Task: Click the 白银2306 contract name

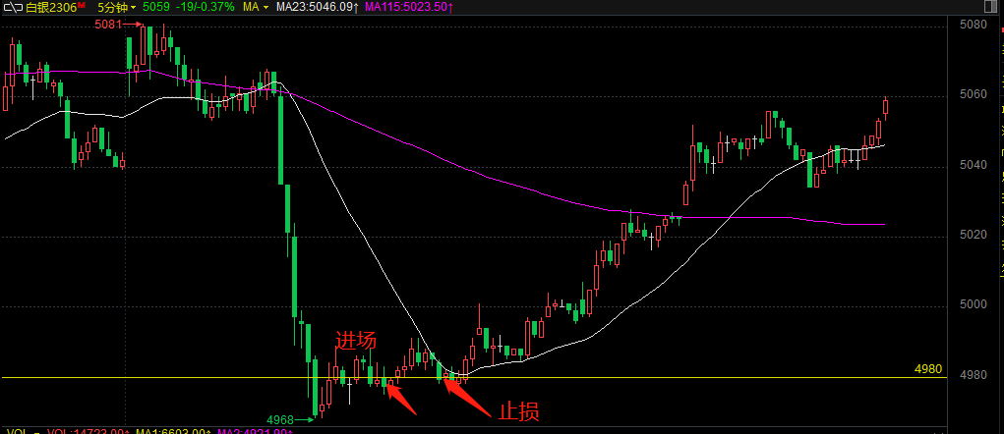Action: click(x=51, y=8)
